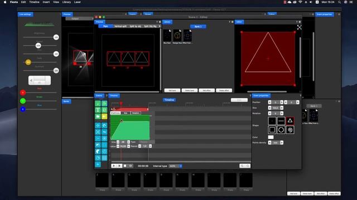The width and height of the screenshot is (357, 200).
Task: Select the Size envelope tab
Action: pos(126,113)
